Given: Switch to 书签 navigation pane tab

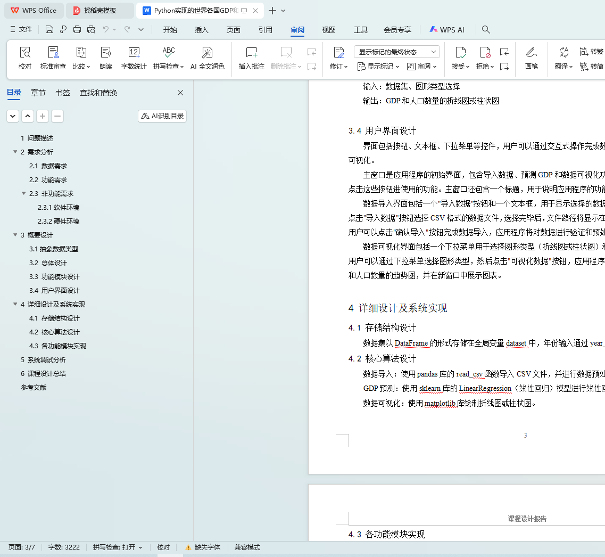Looking at the screenshot, I should pos(62,93).
